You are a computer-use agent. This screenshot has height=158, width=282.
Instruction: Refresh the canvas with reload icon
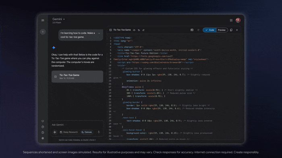[x=198, y=30]
